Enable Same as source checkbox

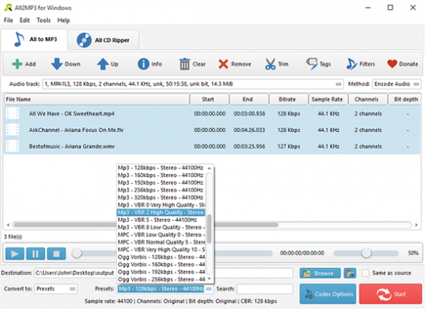(x=365, y=273)
